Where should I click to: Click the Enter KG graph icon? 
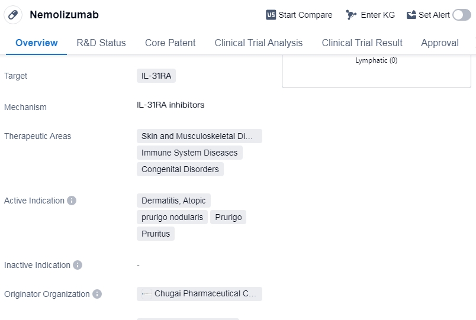coord(351,15)
